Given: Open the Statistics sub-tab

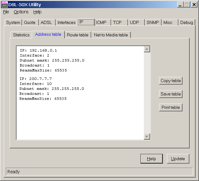Looking at the screenshot, I should [x=21, y=35].
